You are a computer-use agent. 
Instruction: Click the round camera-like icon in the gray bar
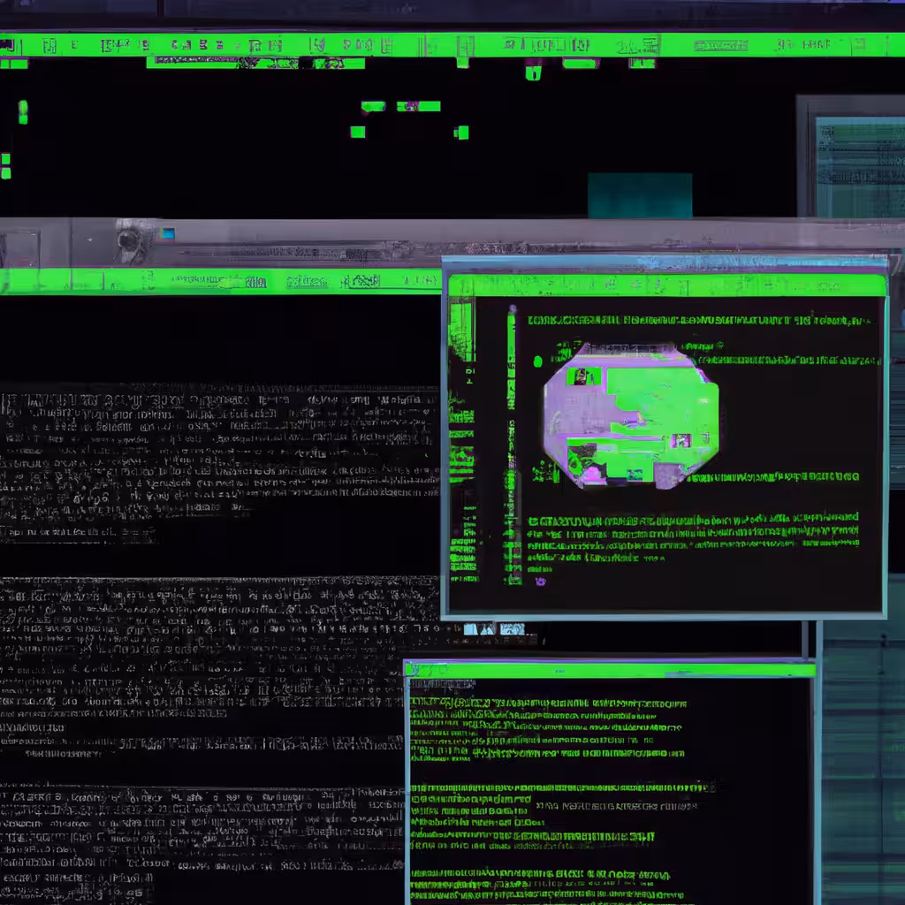(x=129, y=240)
